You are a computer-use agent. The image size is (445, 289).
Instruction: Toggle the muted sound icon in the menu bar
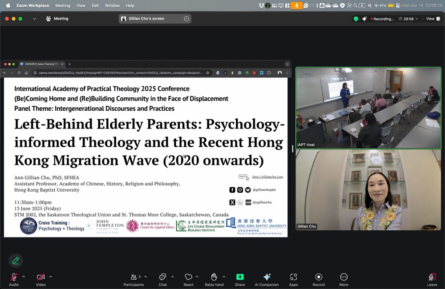369,5
